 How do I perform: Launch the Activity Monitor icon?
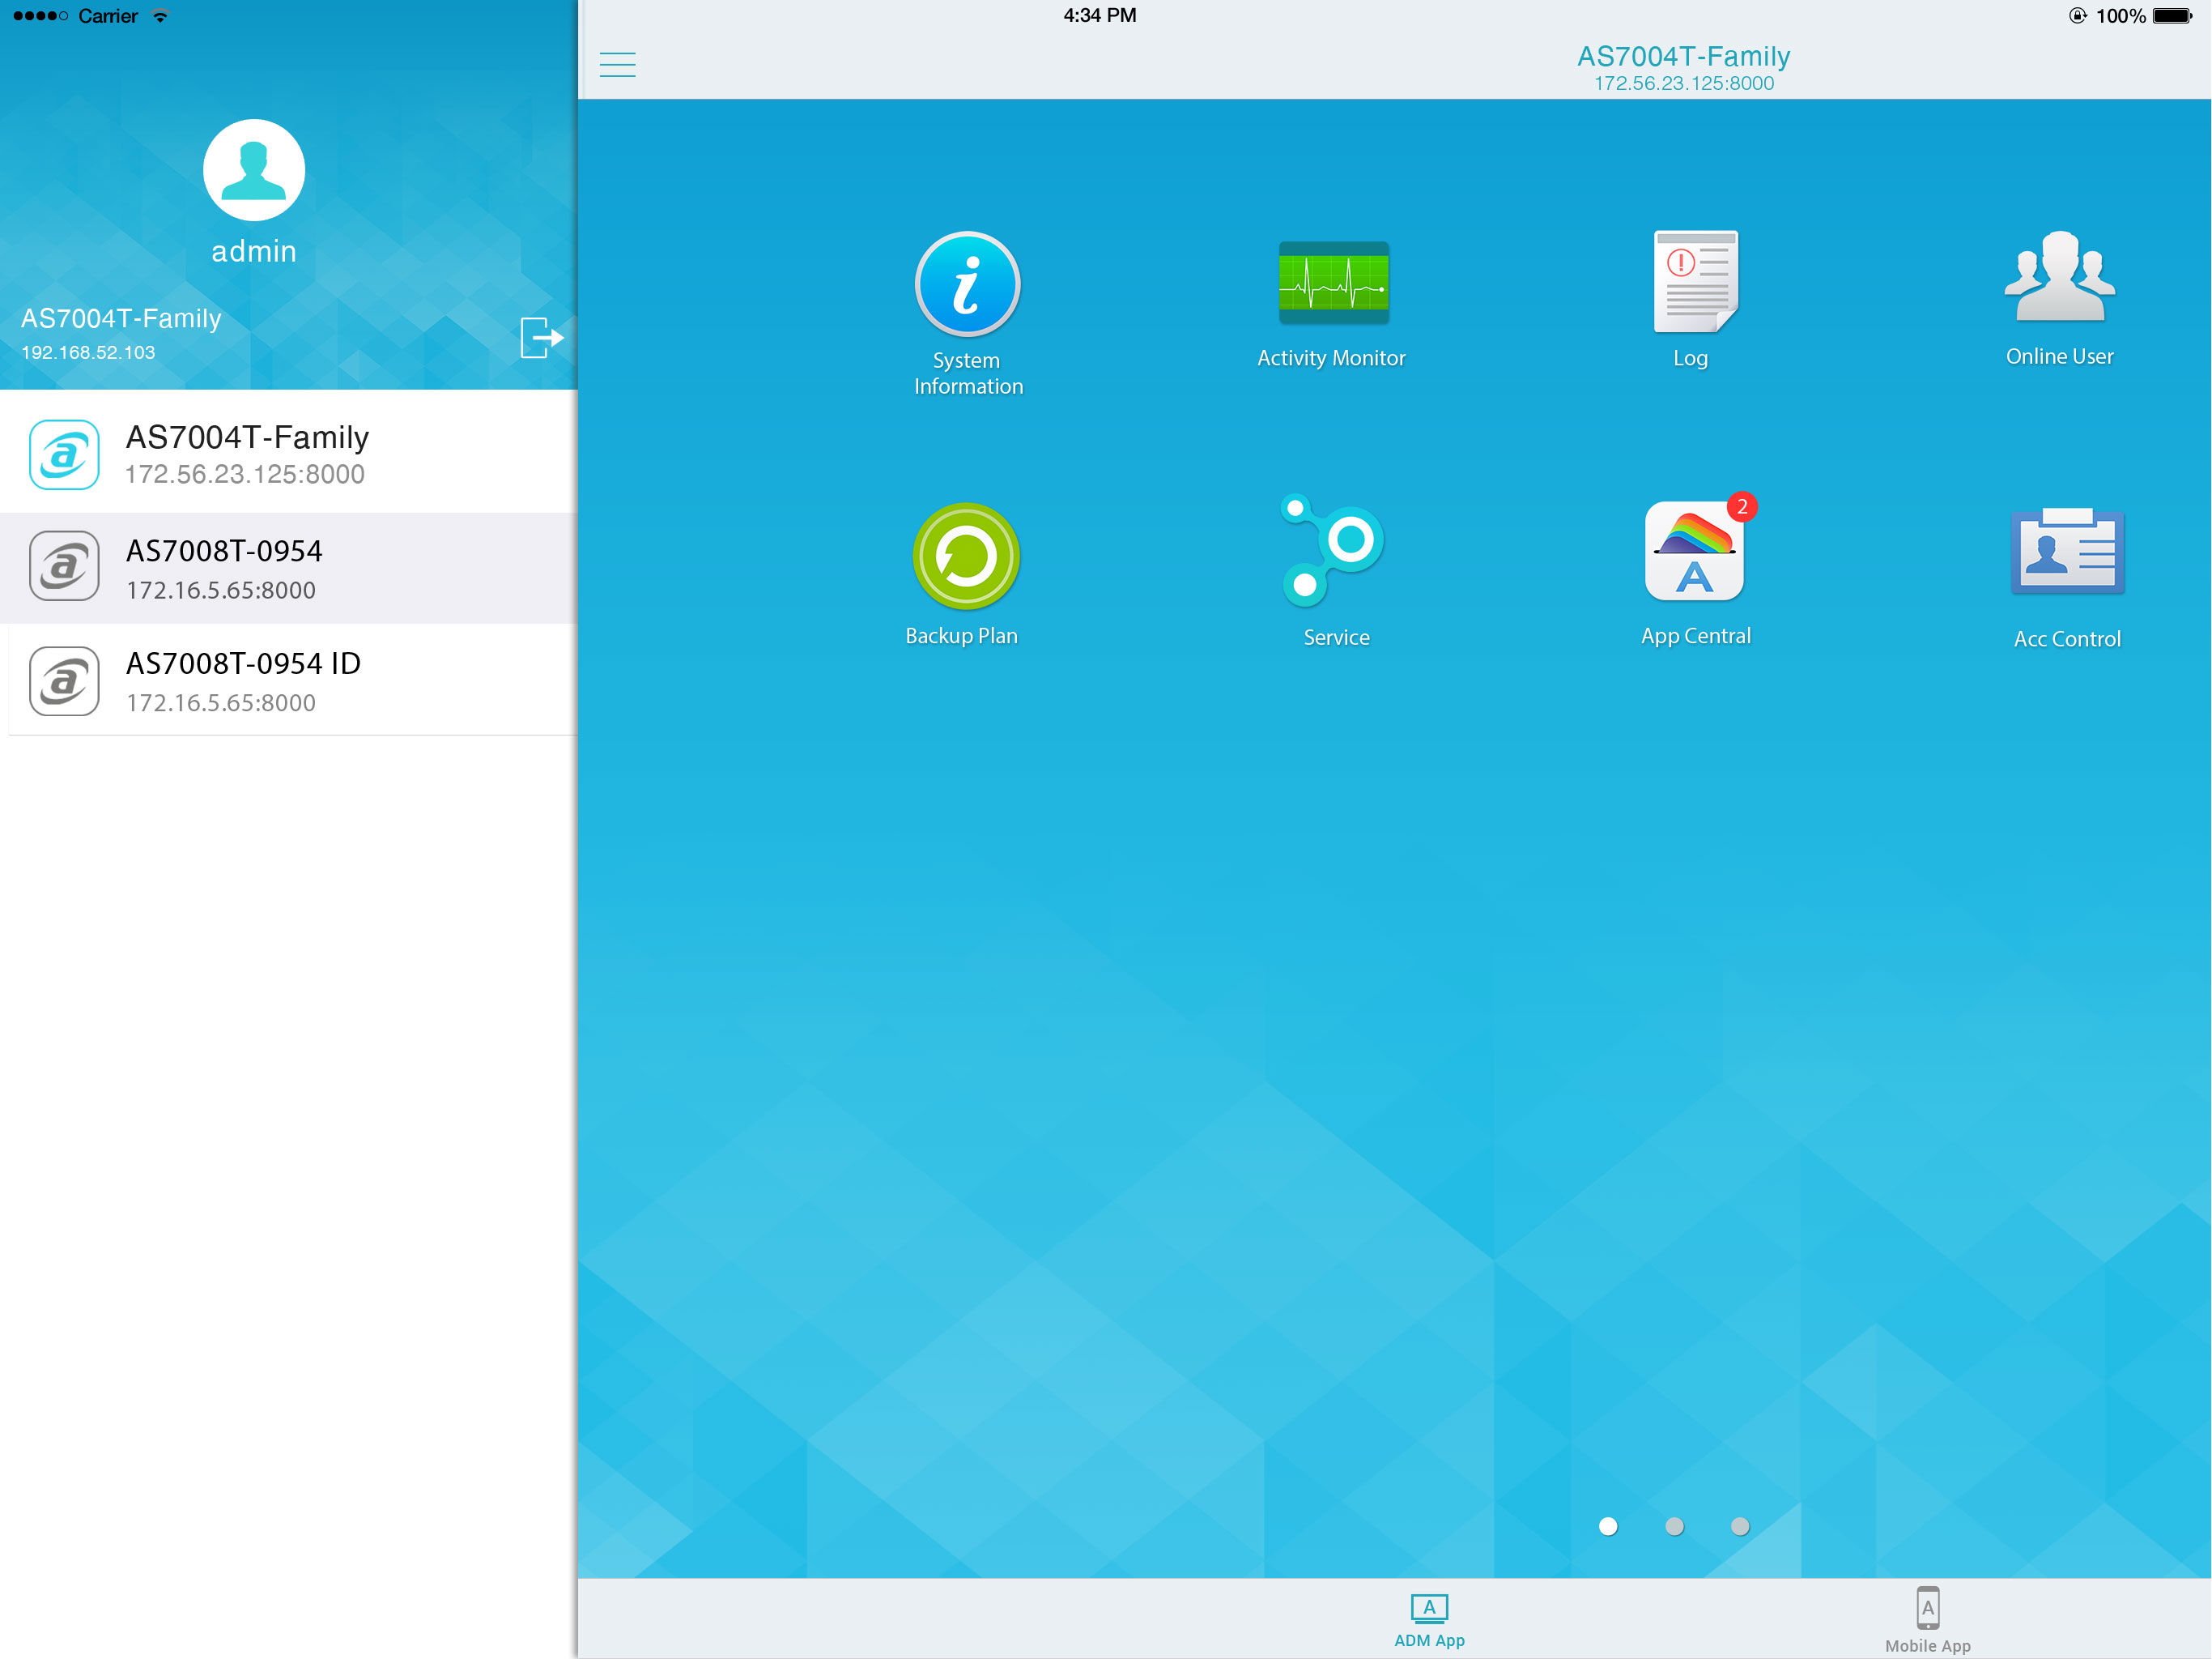pyautogui.click(x=1333, y=284)
